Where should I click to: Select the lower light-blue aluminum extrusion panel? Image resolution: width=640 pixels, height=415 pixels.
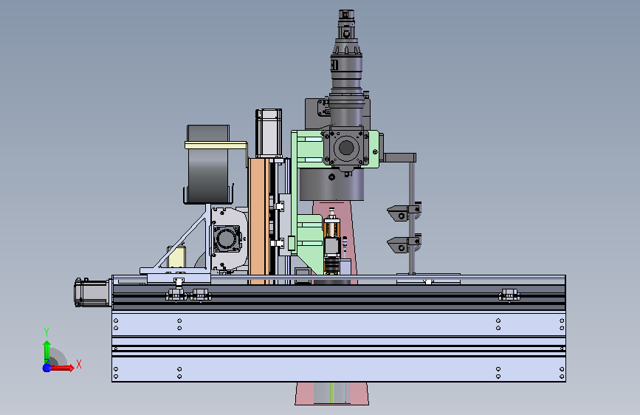[339, 369]
